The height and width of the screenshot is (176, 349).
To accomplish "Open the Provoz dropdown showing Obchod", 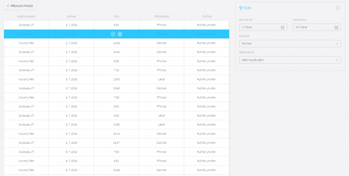I will coord(290,44).
